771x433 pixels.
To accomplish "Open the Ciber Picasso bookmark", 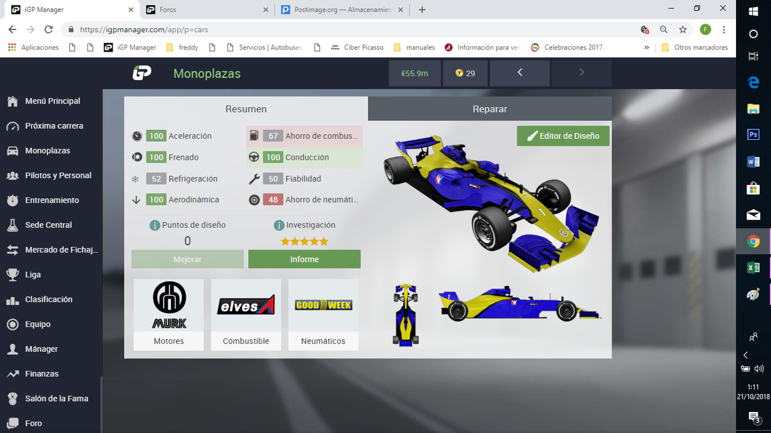I will (x=357, y=48).
